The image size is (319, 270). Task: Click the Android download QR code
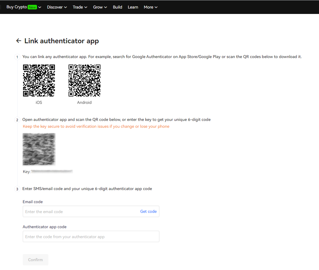tap(85, 81)
